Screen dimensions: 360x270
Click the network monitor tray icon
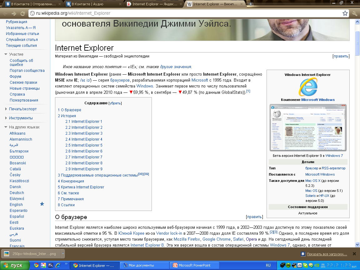(x=283, y=265)
